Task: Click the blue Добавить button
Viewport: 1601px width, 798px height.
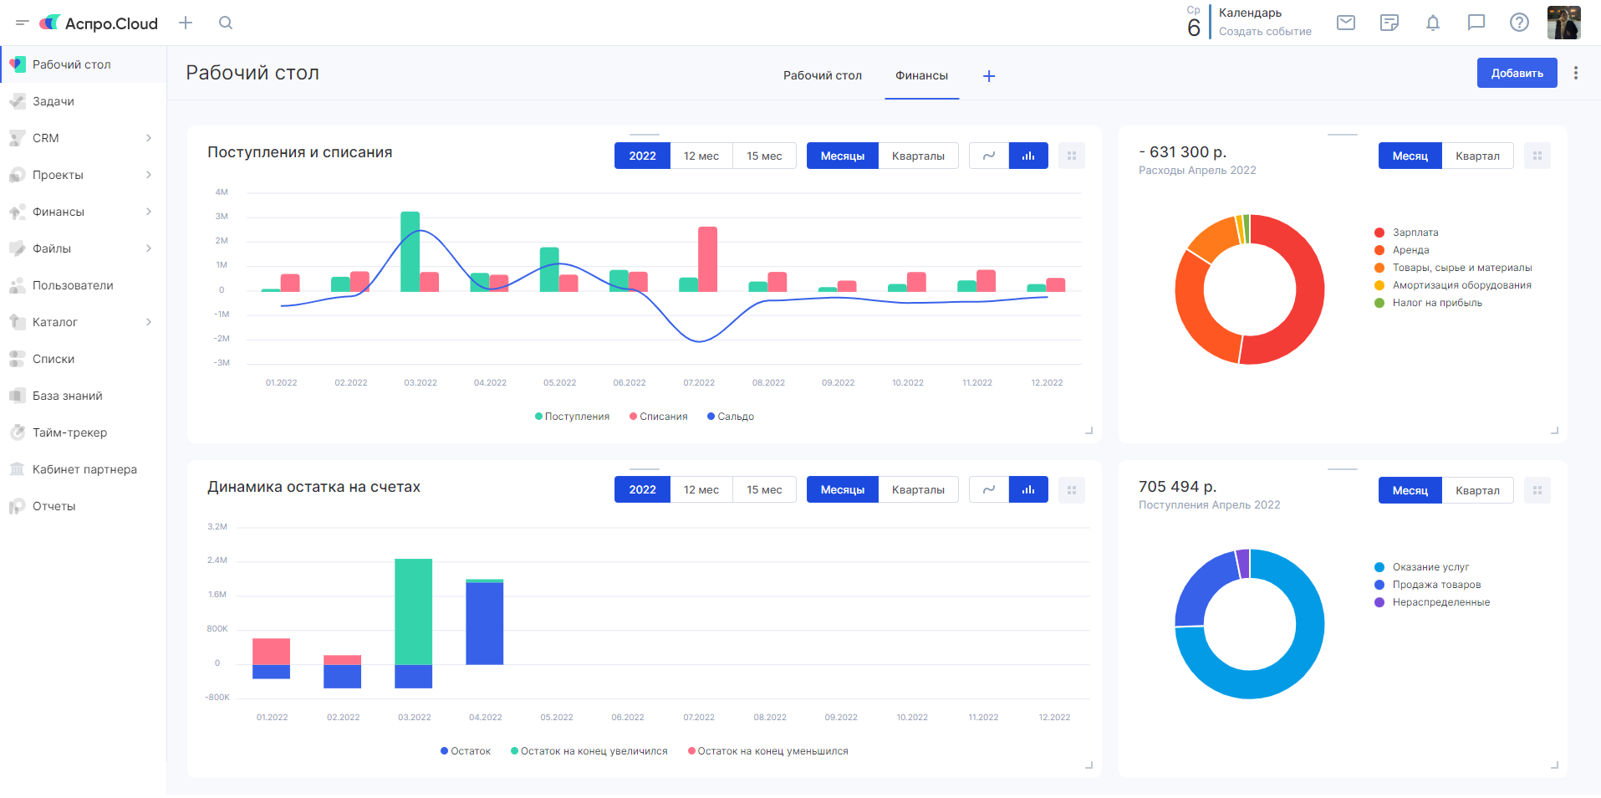Action: coord(1517,73)
